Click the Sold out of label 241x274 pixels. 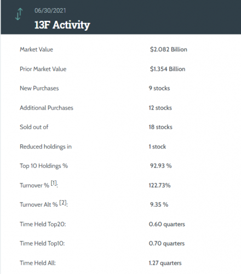click(x=34, y=127)
